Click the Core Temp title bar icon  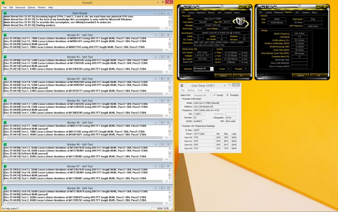point(182,86)
